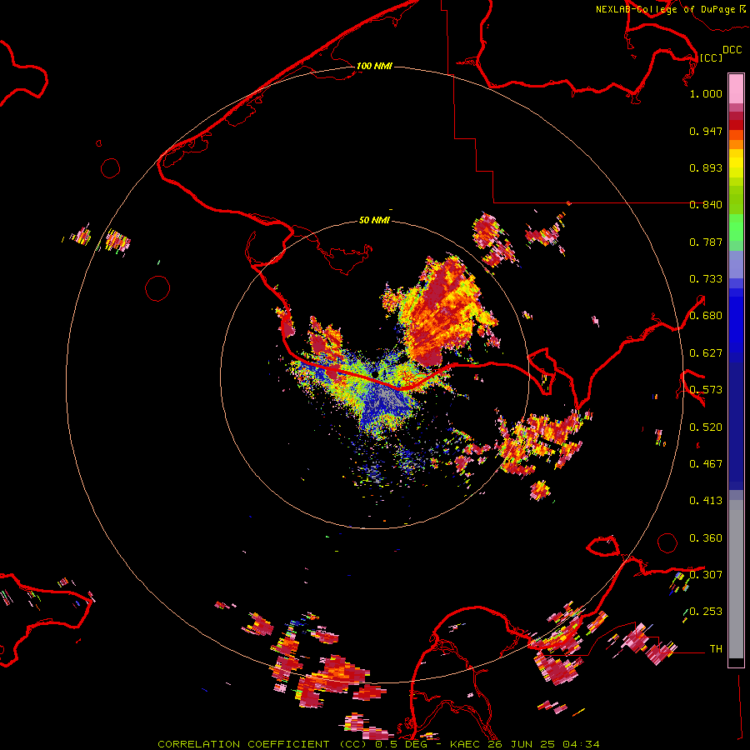Image resolution: width=750 pixels, height=750 pixels.
Task: Click the 0.5 DEG elevation text
Action: click(402, 744)
